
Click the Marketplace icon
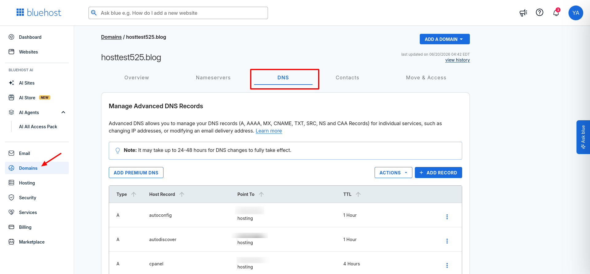11,242
